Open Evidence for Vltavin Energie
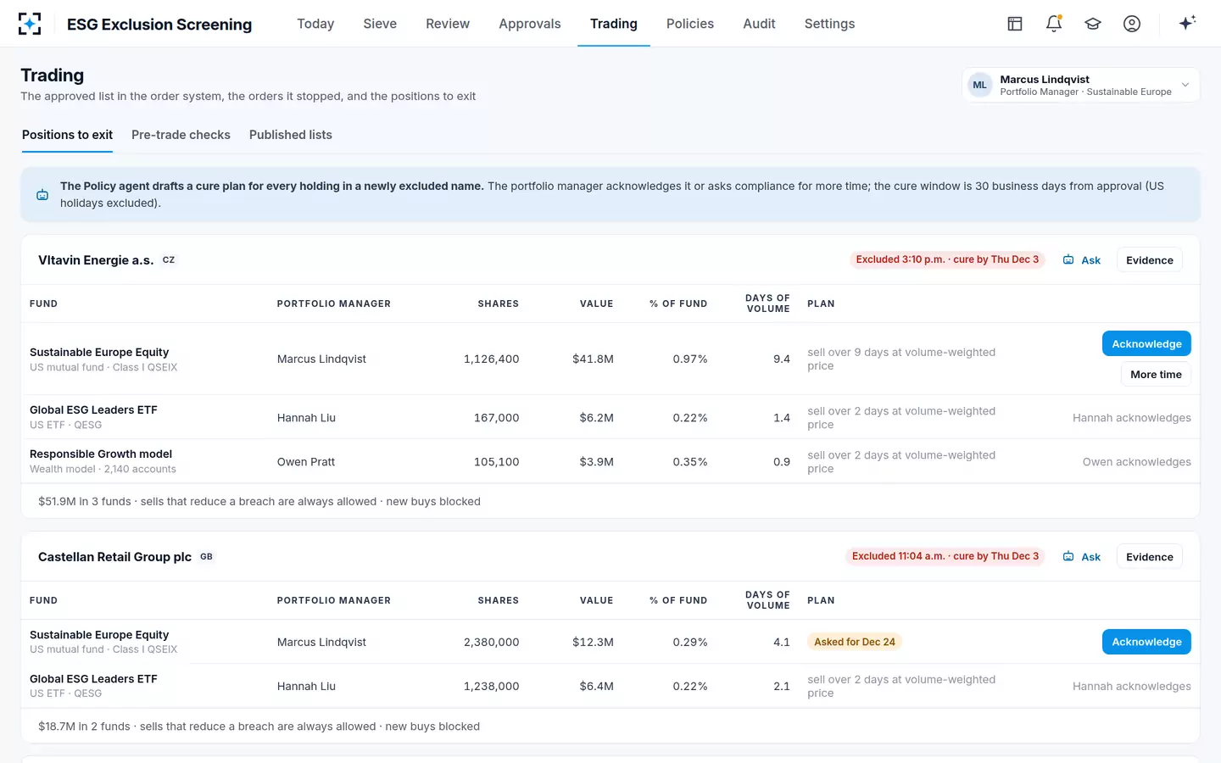 point(1150,260)
